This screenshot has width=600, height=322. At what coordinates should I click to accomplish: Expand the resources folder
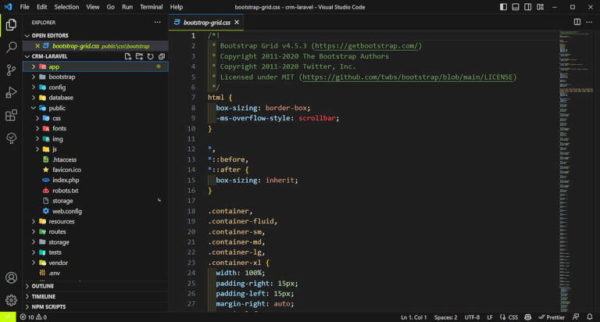pos(61,221)
